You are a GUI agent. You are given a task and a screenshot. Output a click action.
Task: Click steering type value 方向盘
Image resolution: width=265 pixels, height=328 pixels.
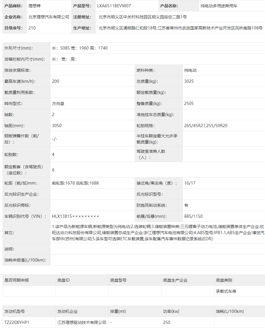[58, 104]
